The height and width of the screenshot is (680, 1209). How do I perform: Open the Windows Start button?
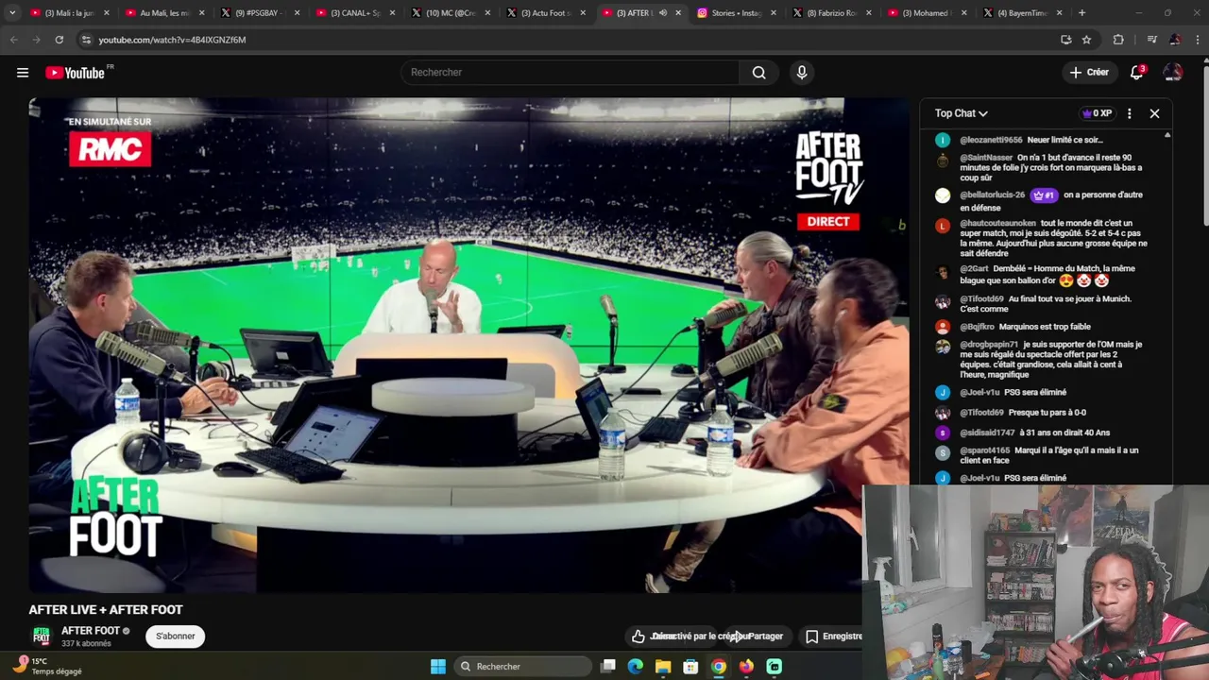pyautogui.click(x=438, y=667)
